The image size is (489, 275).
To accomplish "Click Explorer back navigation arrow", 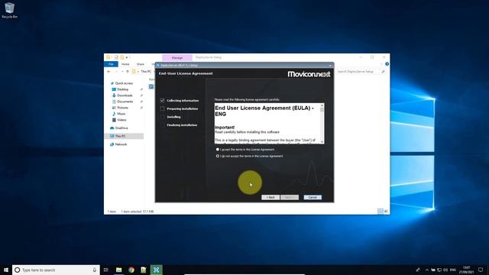I will click(108, 72).
